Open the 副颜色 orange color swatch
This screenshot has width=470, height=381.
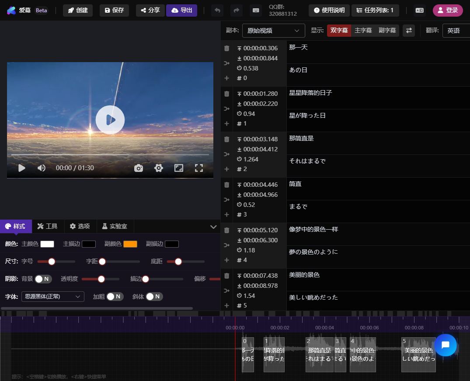(130, 244)
